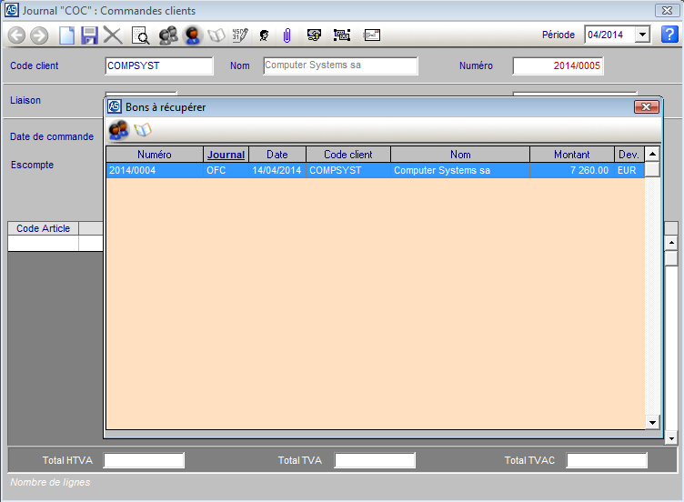The width and height of the screenshot is (684, 502).
Task: Click the people icon in Bons à récupérer toolbar
Action: click(x=118, y=130)
